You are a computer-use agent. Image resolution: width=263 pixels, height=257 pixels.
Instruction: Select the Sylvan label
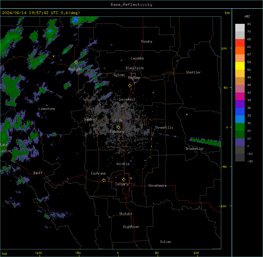(x=119, y=75)
